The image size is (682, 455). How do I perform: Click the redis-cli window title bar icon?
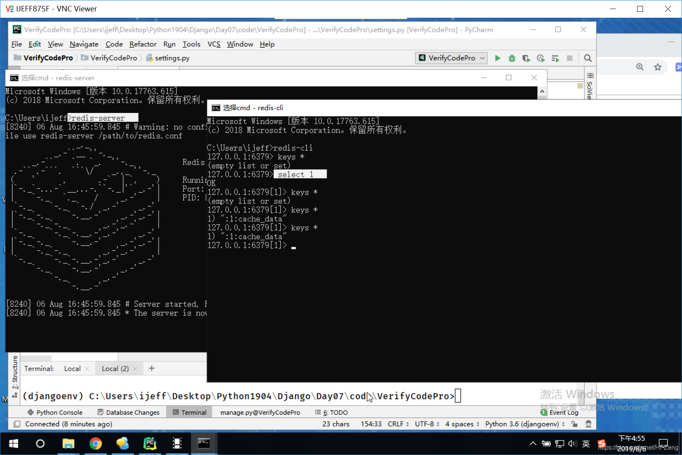pyautogui.click(x=216, y=108)
